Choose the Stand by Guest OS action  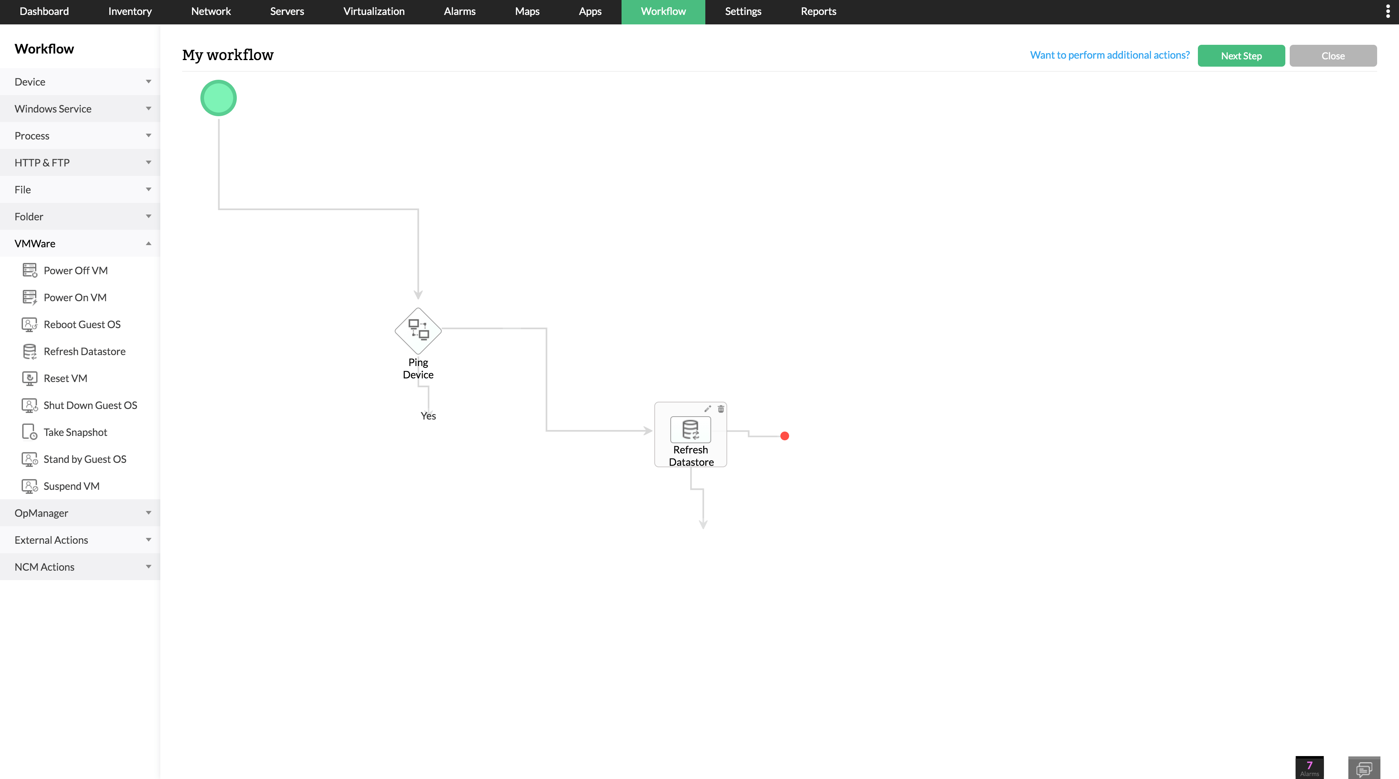click(85, 459)
